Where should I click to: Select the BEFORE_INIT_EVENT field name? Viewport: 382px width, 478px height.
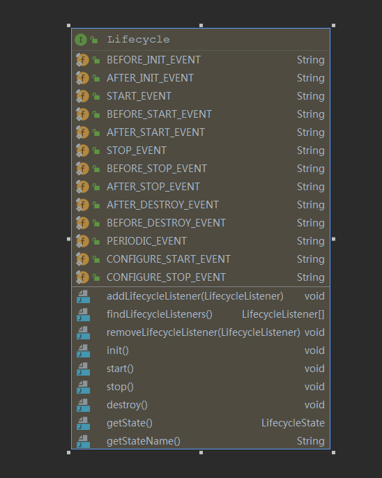coord(153,60)
